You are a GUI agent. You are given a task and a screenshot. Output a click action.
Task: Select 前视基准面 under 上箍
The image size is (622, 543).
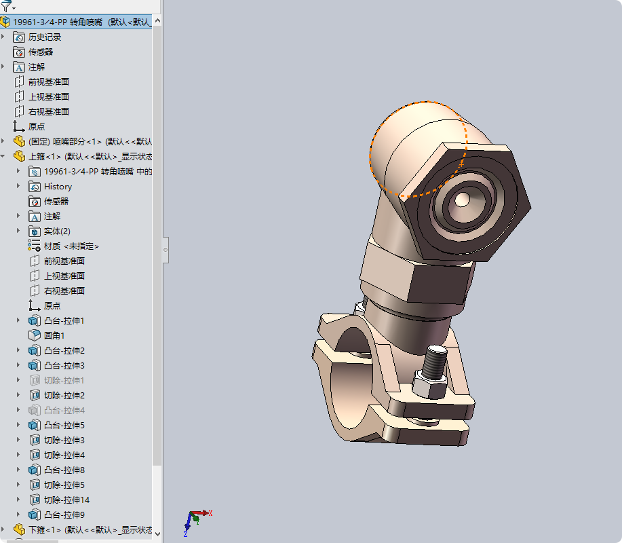point(64,261)
